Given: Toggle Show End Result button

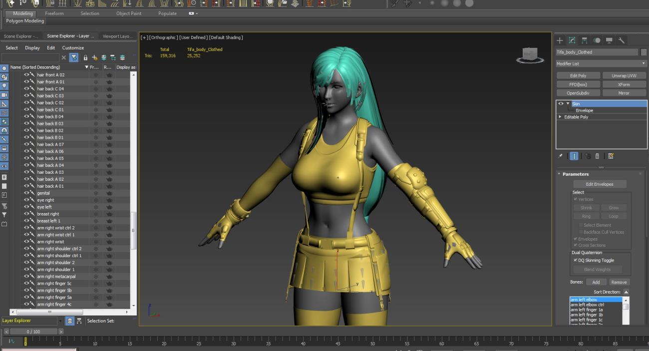Looking at the screenshot, I should point(574,156).
